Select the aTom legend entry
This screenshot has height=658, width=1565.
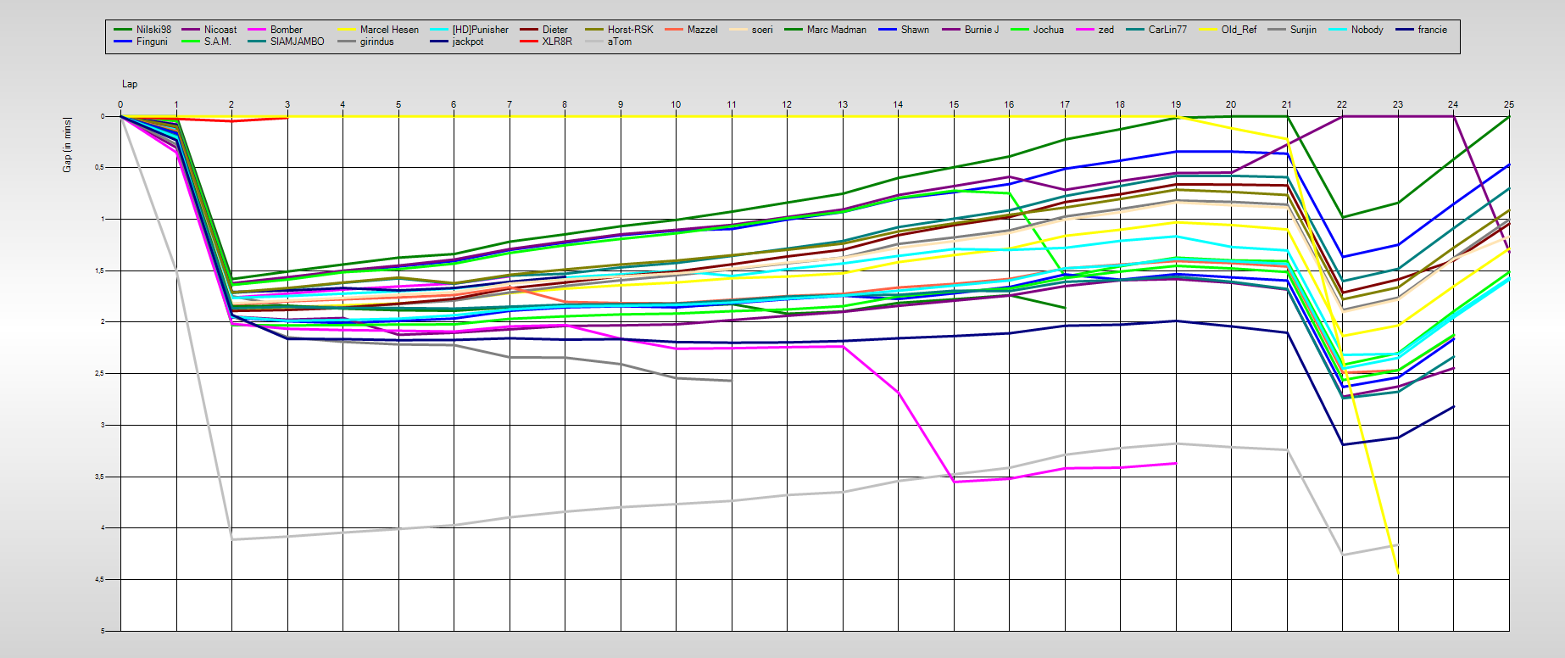(619, 42)
